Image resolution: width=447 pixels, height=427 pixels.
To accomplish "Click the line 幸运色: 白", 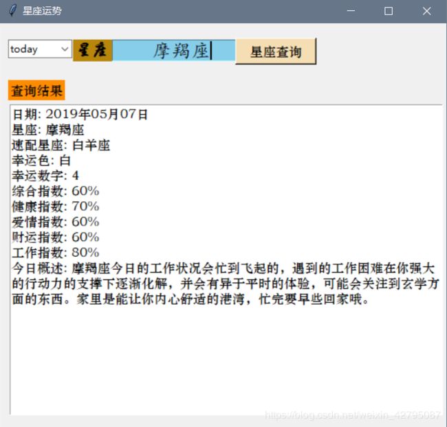I will click(x=41, y=161).
